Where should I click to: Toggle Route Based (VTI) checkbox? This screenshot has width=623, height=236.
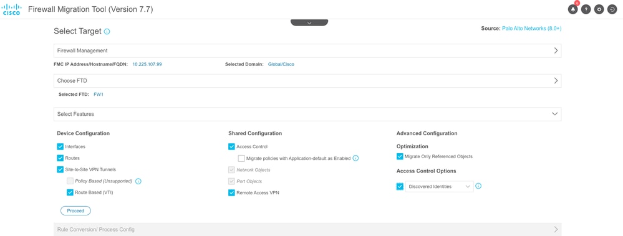[x=70, y=193]
